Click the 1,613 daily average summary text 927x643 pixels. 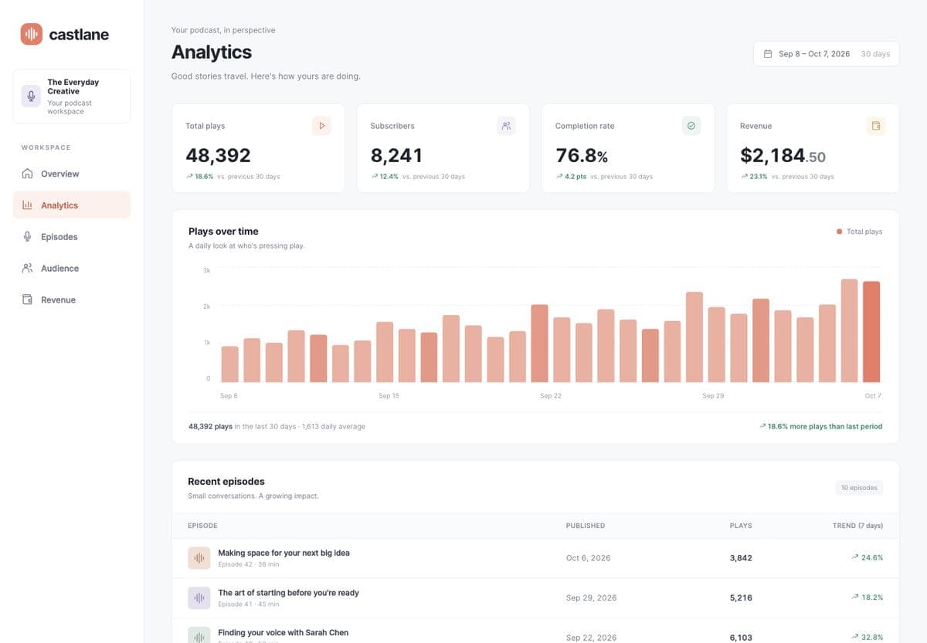(334, 426)
